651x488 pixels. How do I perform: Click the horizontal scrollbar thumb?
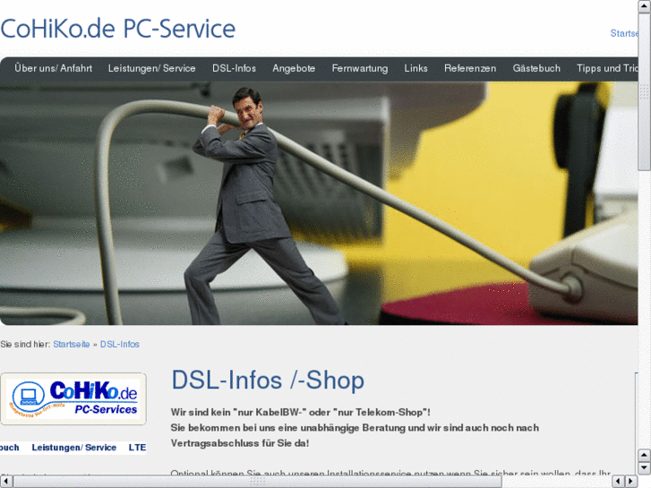(257, 482)
